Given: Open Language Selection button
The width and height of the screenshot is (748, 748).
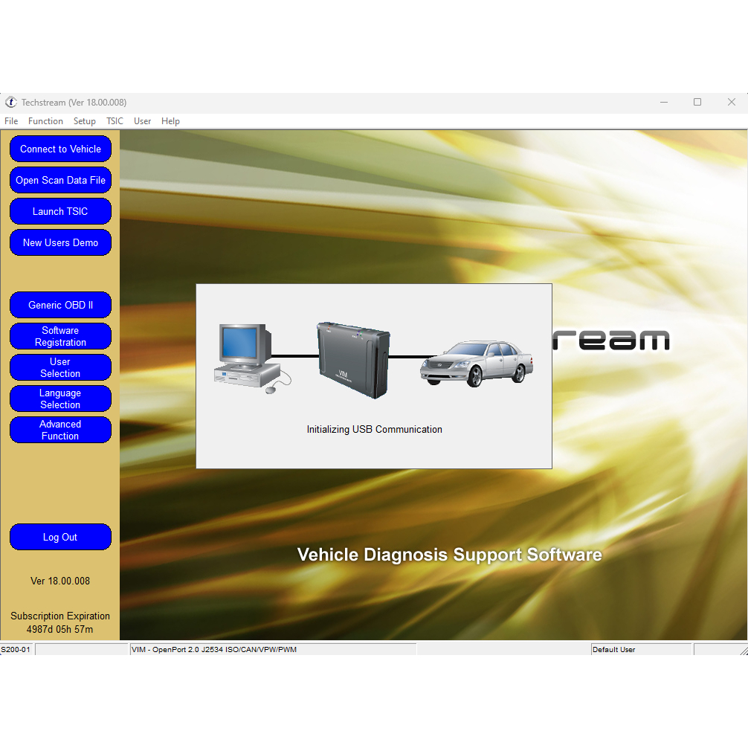Looking at the screenshot, I should click(60, 399).
